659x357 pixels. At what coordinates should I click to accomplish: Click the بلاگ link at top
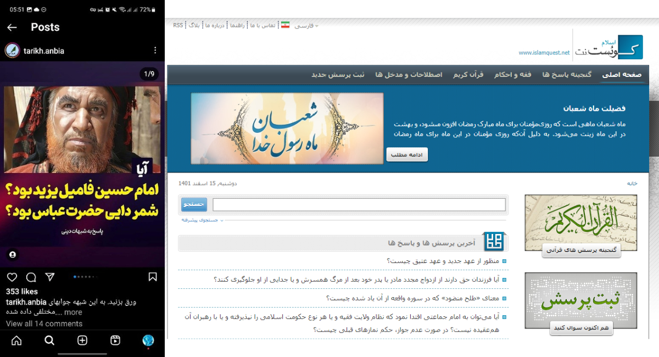(x=194, y=25)
